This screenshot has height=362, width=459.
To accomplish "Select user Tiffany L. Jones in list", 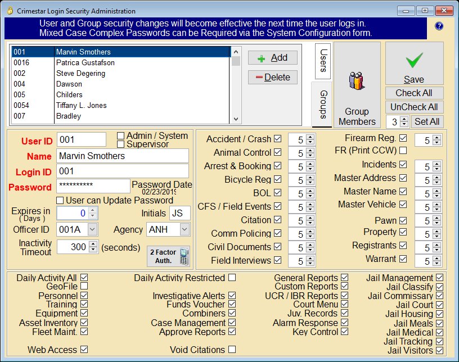I will tap(121, 105).
